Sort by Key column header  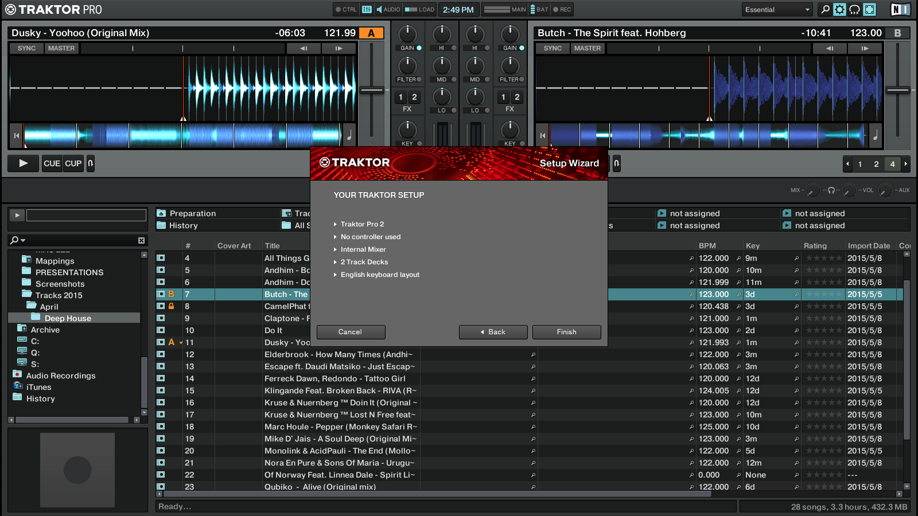(752, 245)
